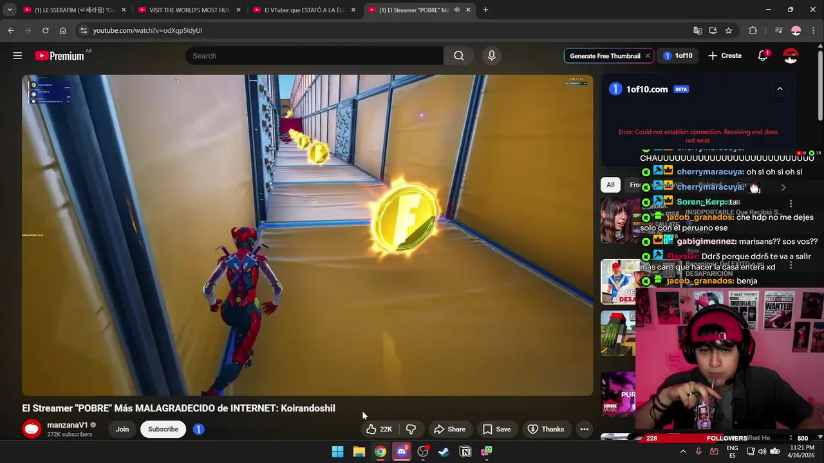This screenshot has height=463, width=824.
Task: Mute the audio on the active tab
Action: point(456,10)
